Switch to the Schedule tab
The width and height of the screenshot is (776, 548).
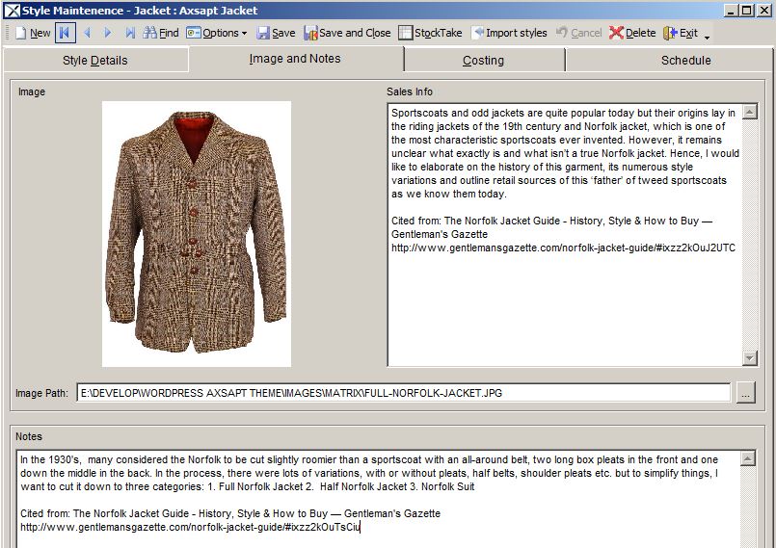685,60
